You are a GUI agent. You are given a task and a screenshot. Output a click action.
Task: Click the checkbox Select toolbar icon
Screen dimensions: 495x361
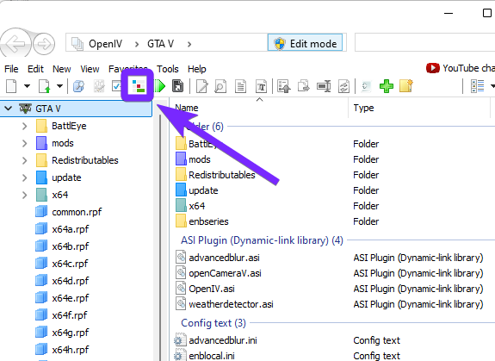117,86
